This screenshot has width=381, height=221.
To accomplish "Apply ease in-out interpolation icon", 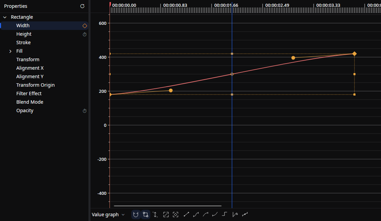I will (x=196, y=215).
